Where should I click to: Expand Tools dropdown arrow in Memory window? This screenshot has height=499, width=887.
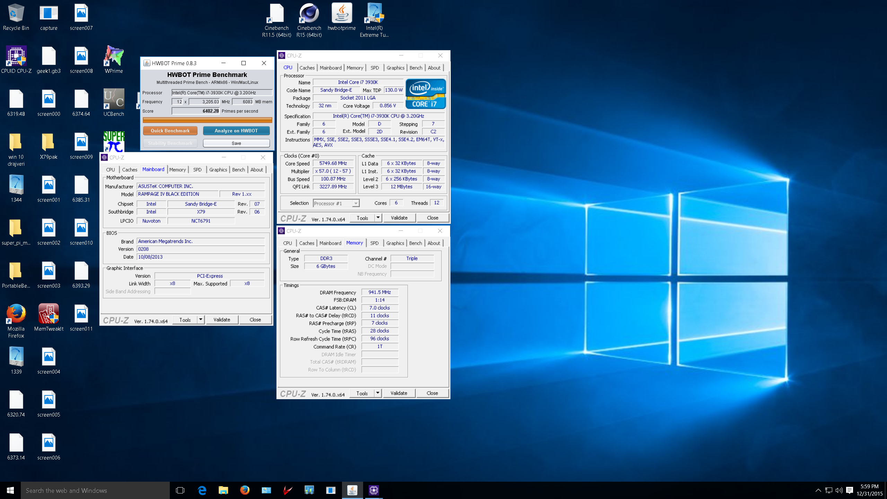click(378, 393)
